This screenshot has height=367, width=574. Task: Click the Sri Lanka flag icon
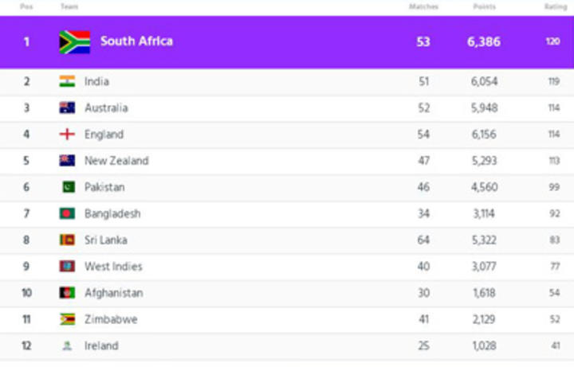point(67,240)
